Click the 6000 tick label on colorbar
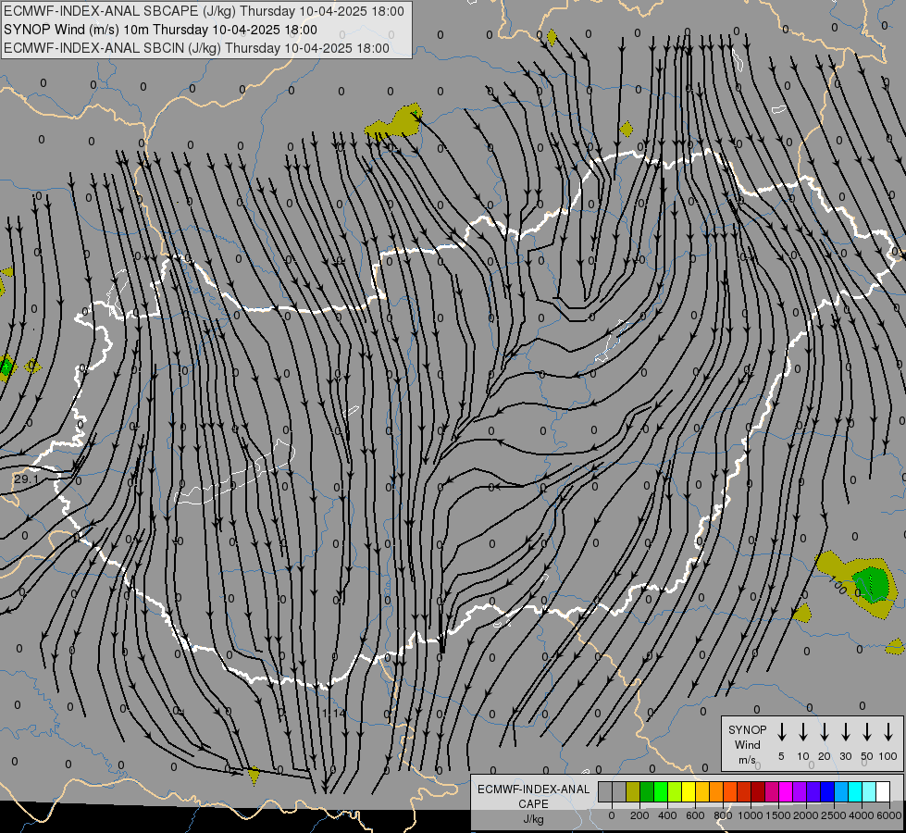906x833 pixels. click(889, 815)
